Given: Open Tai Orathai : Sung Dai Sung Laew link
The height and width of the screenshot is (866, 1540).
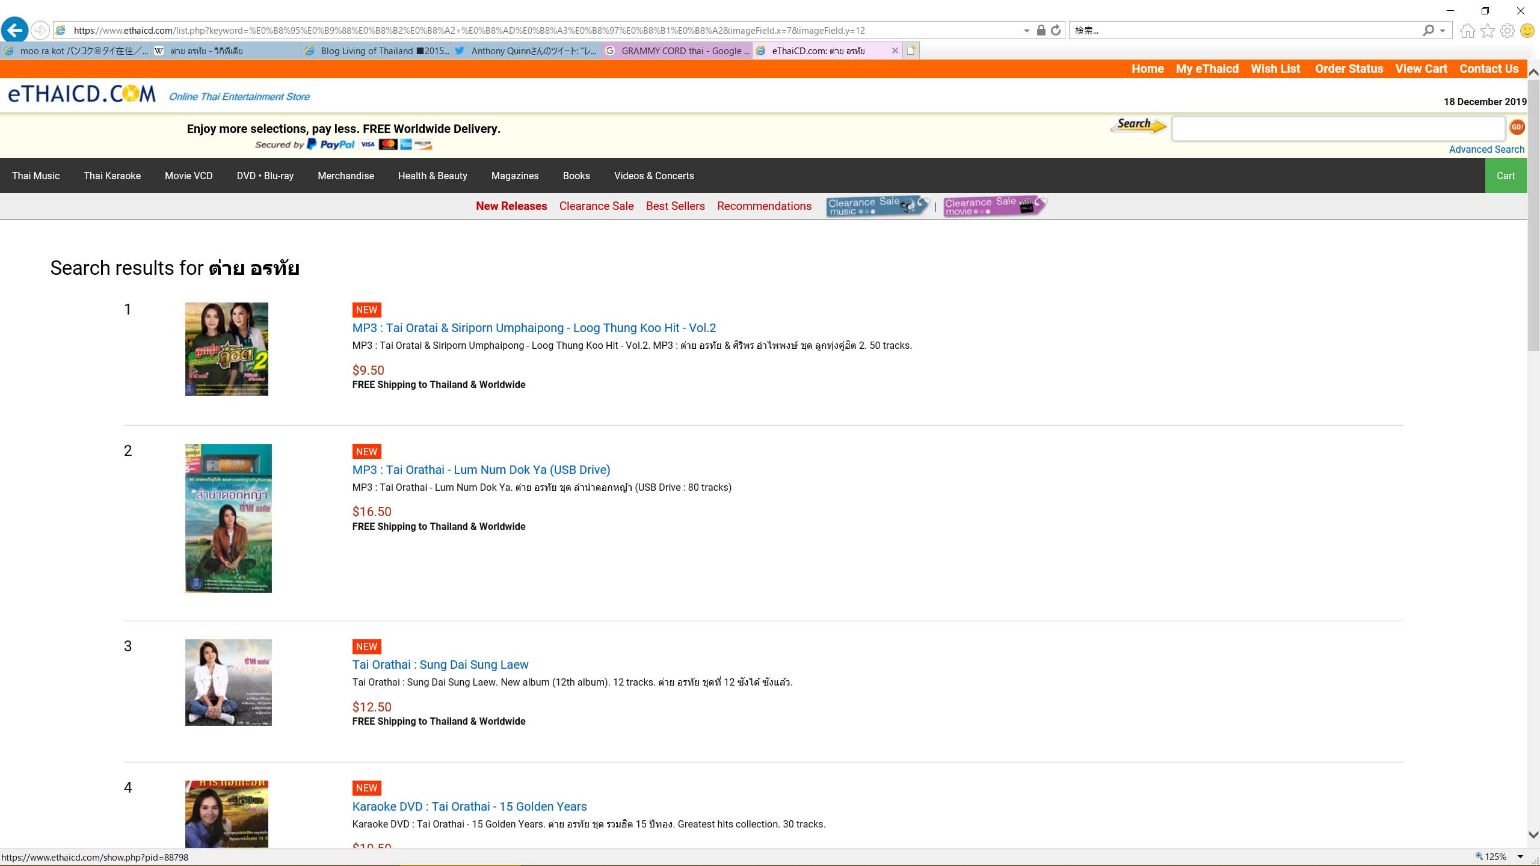Looking at the screenshot, I should (440, 665).
